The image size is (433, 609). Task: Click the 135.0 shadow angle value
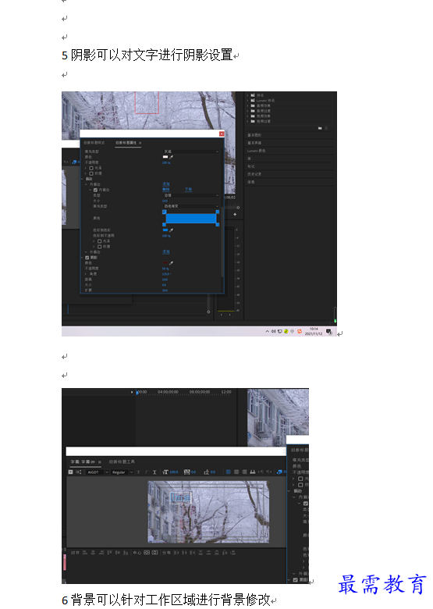pos(166,274)
